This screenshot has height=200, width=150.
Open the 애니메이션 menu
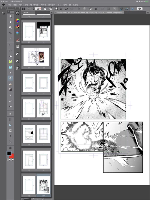tap(34, 5)
